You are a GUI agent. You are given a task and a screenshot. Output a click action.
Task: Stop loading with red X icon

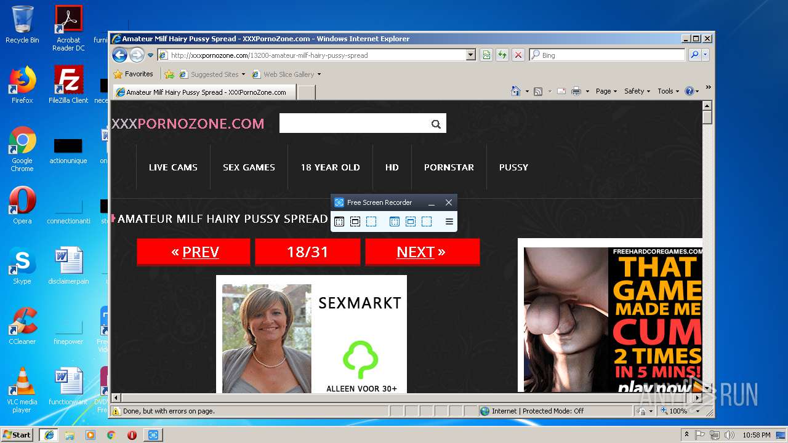tap(518, 55)
